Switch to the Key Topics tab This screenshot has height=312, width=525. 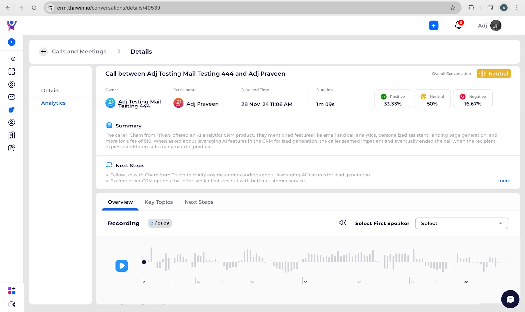pyautogui.click(x=158, y=202)
